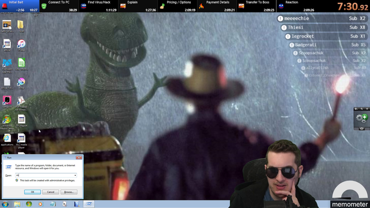Click the 7:30.92 timer display
Viewport: 370px width, 208px height.
pyautogui.click(x=353, y=6)
